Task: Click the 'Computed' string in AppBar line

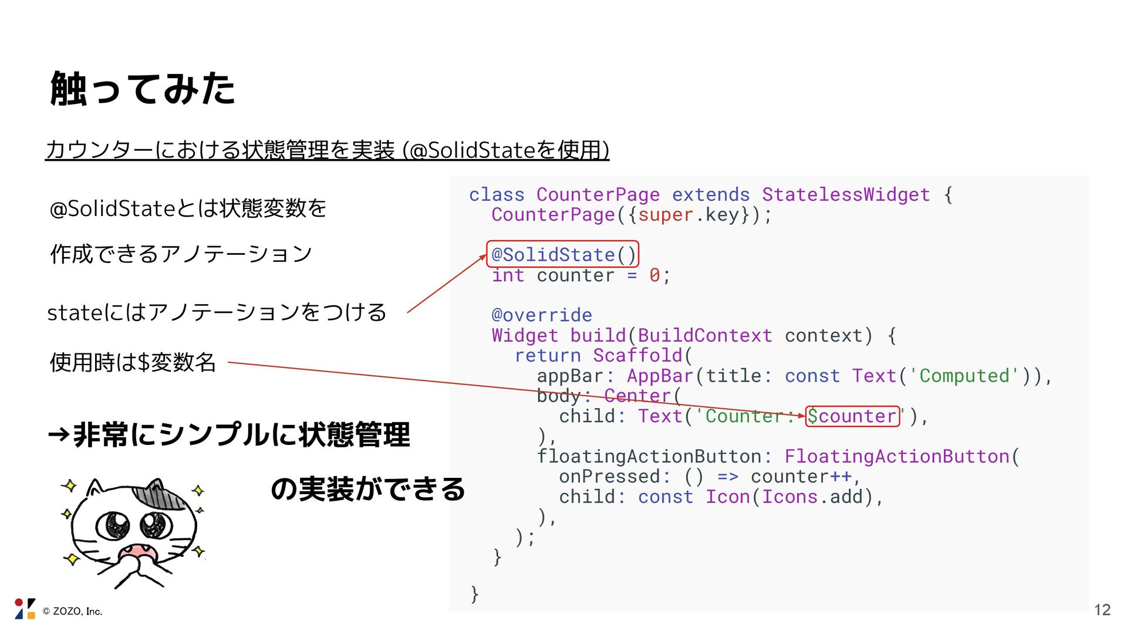Action: 963,376
